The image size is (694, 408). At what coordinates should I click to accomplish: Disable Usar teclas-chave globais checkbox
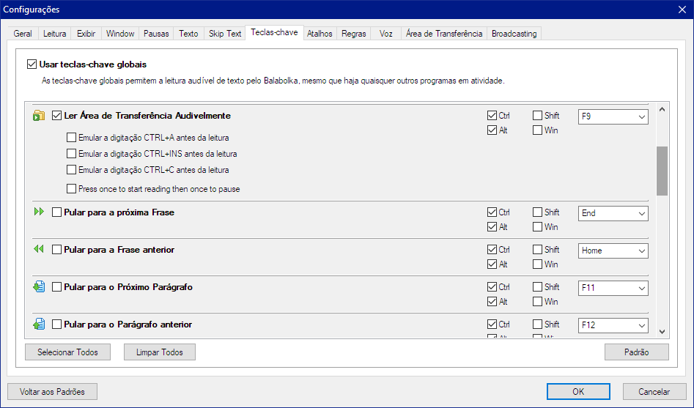[x=32, y=64]
